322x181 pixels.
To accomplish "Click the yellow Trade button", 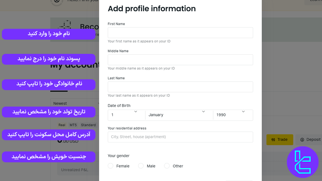I will pyautogui.click(x=280, y=140).
